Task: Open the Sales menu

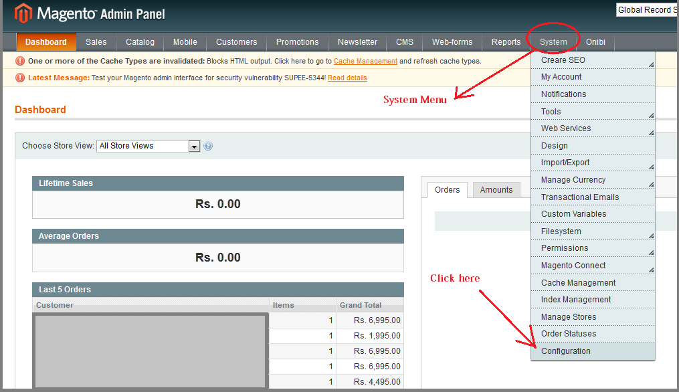Action: [x=96, y=42]
